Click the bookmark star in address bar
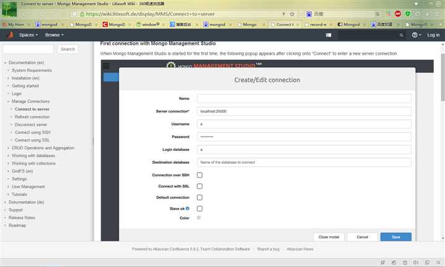 point(292,14)
